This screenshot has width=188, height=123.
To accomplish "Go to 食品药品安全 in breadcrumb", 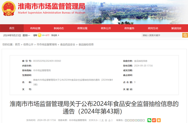I will point(68,45).
